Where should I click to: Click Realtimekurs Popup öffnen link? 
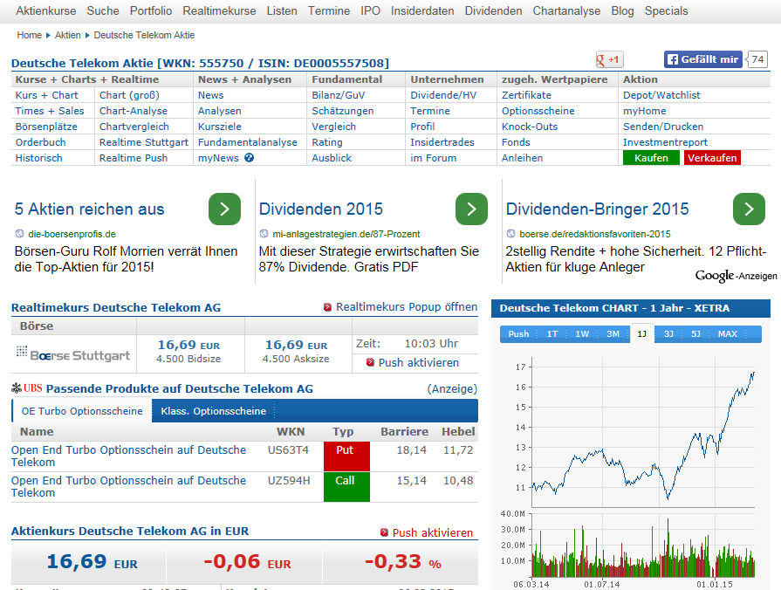(x=407, y=307)
